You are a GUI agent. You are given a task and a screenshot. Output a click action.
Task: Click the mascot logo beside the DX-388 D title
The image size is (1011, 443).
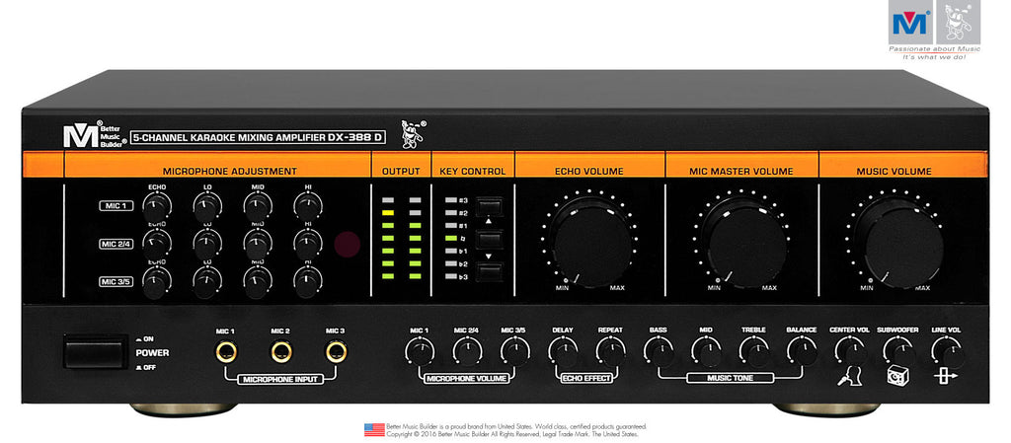point(414,132)
